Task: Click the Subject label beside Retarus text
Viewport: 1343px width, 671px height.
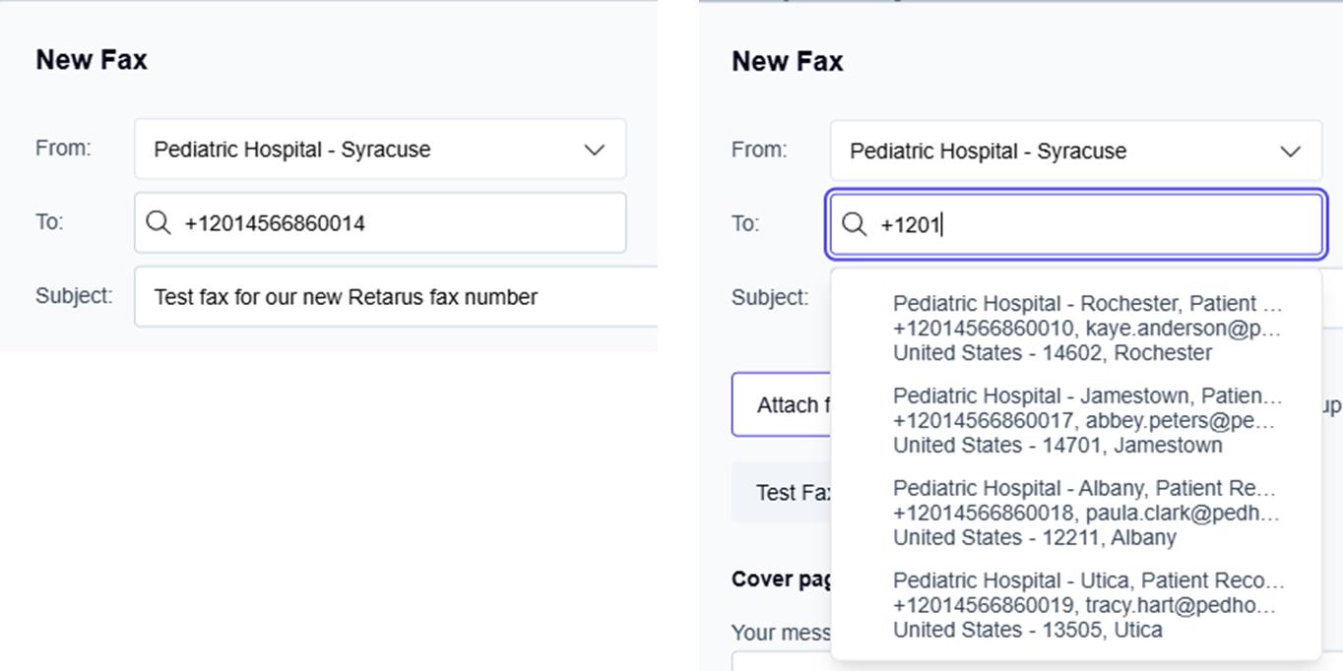Action: 74,296
